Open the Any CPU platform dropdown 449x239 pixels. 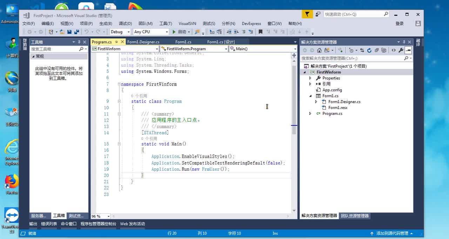[x=151, y=32]
